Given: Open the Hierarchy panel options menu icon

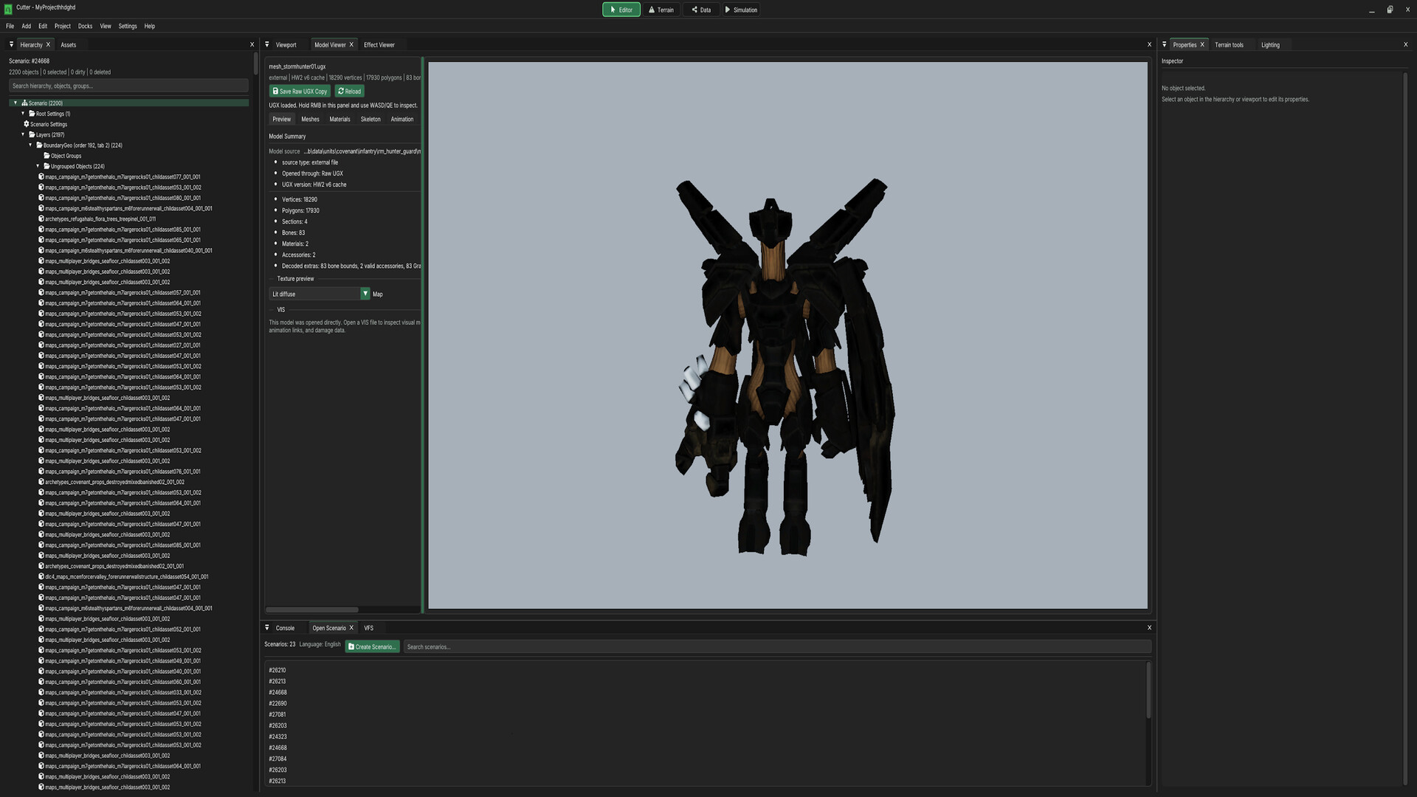Looking at the screenshot, I should tap(11, 44).
